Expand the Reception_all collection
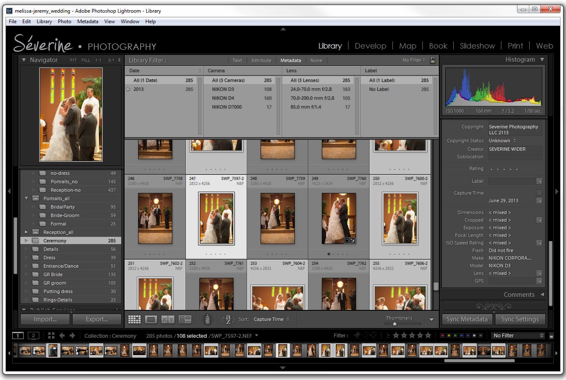The image size is (566, 380). (26, 232)
